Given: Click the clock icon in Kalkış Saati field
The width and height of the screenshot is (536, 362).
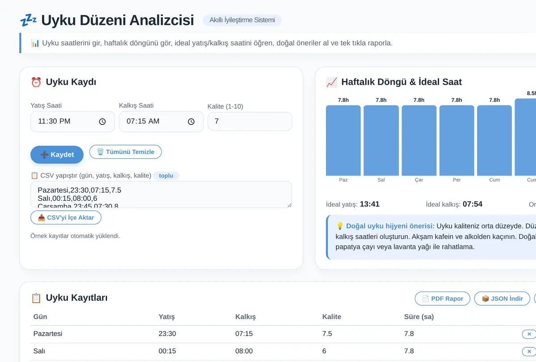Looking at the screenshot, I should click(x=191, y=121).
